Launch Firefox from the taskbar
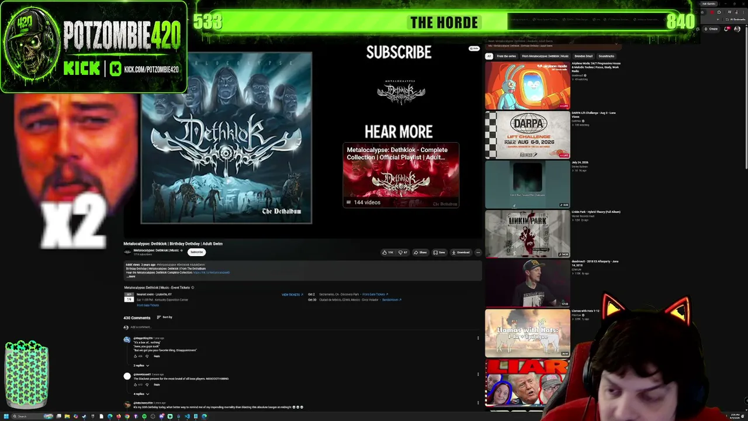The height and width of the screenshot is (421, 748). (x=119, y=416)
